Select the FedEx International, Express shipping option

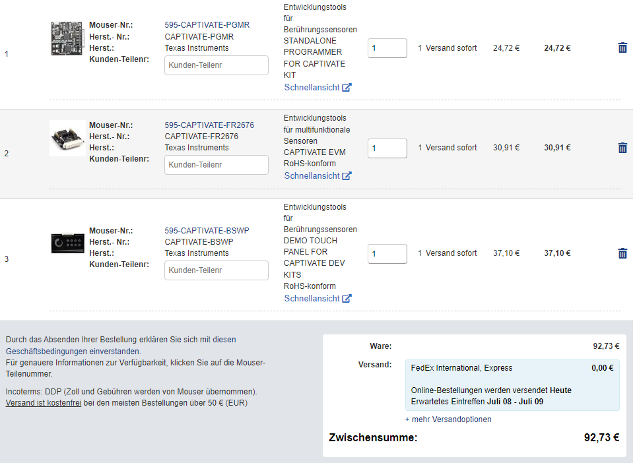512,385
